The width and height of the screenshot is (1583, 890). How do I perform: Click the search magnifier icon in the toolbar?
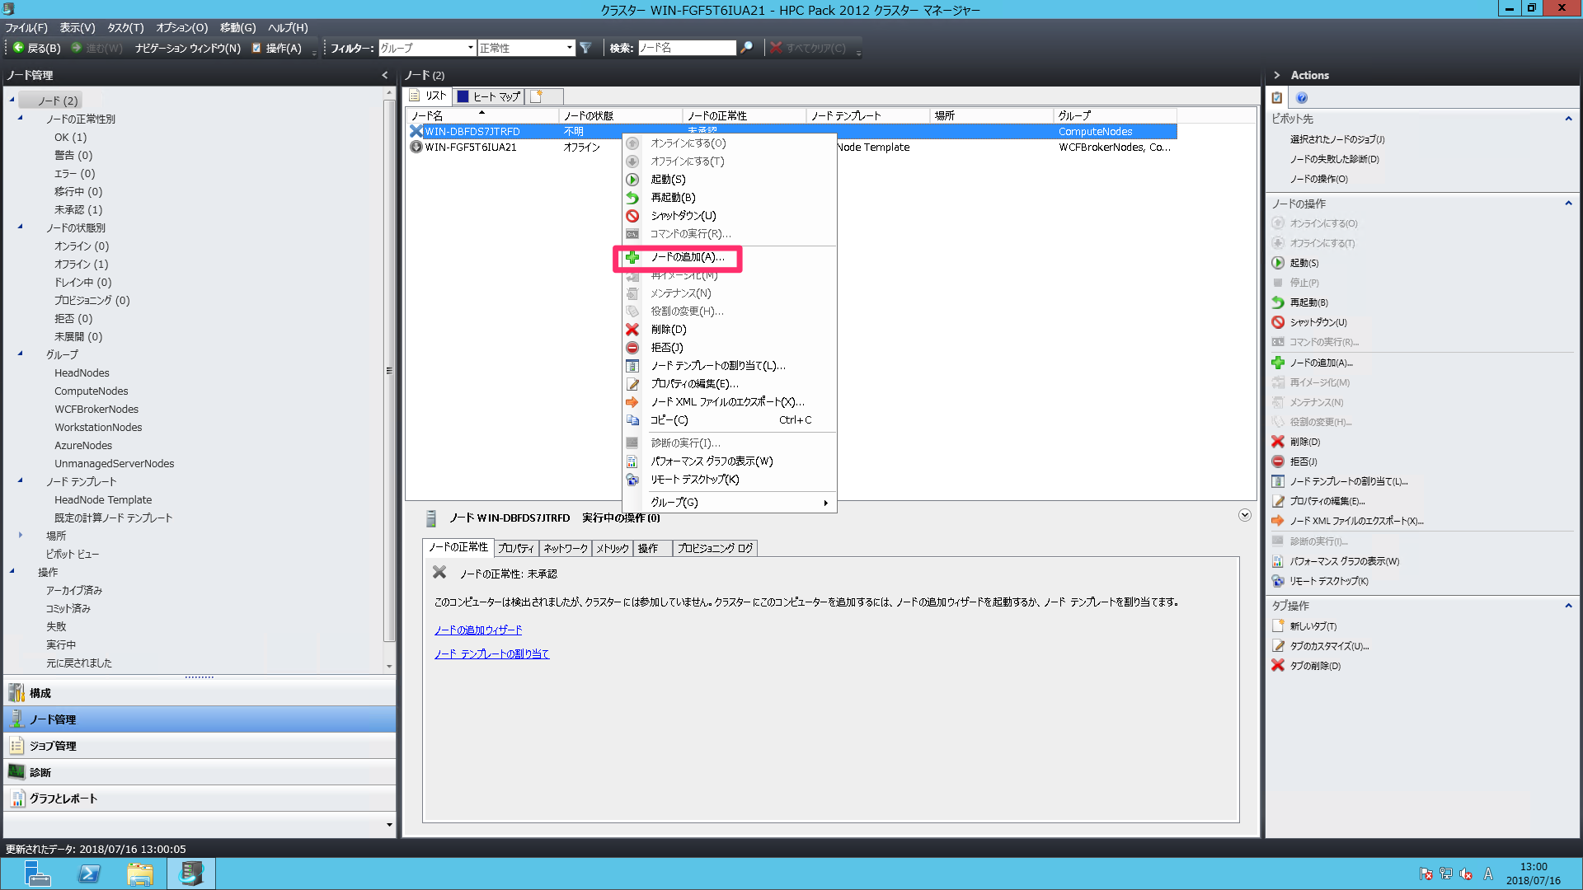point(746,48)
